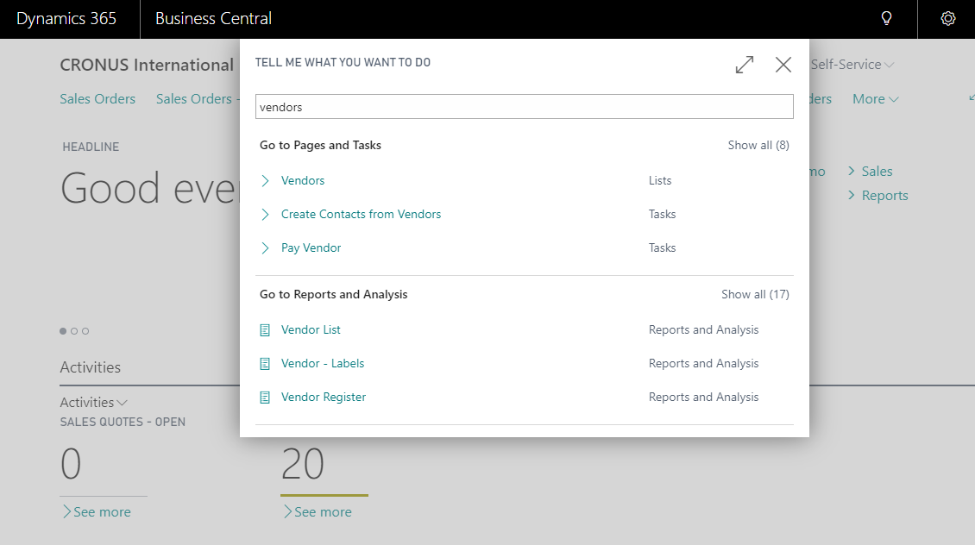Viewport: 975px width, 545px height.
Task: Click the activity tile showing 20
Action: click(303, 464)
